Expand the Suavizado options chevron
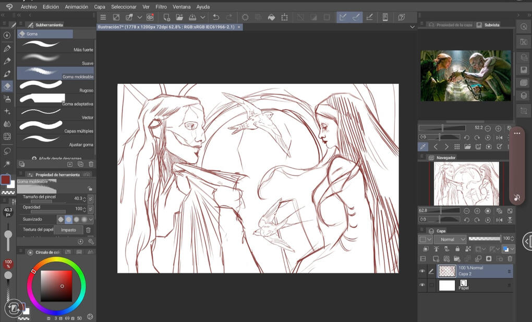532x322 pixels. point(91,220)
